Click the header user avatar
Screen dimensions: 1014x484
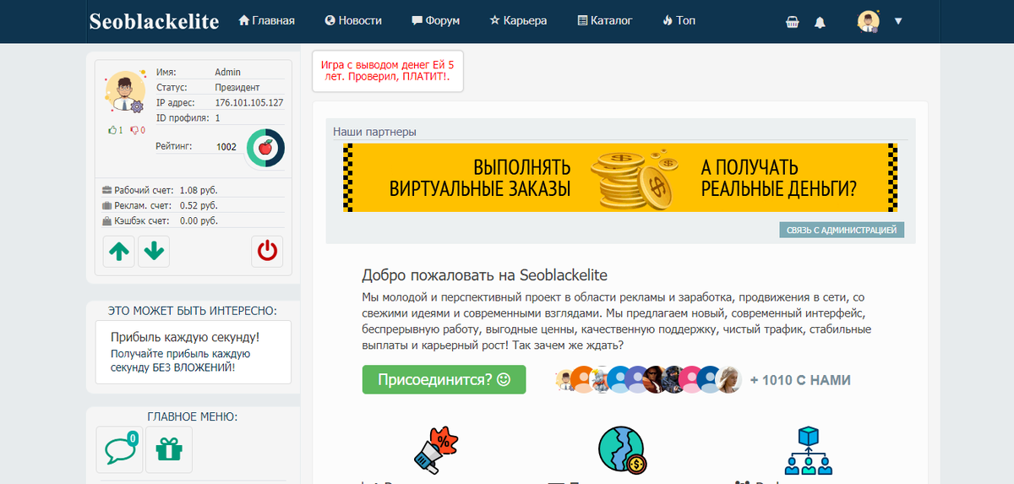(869, 21)
